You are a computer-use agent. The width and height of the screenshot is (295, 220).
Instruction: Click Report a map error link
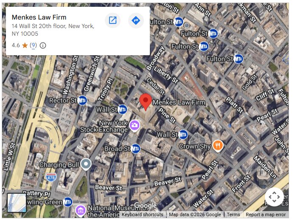point(266,214)
